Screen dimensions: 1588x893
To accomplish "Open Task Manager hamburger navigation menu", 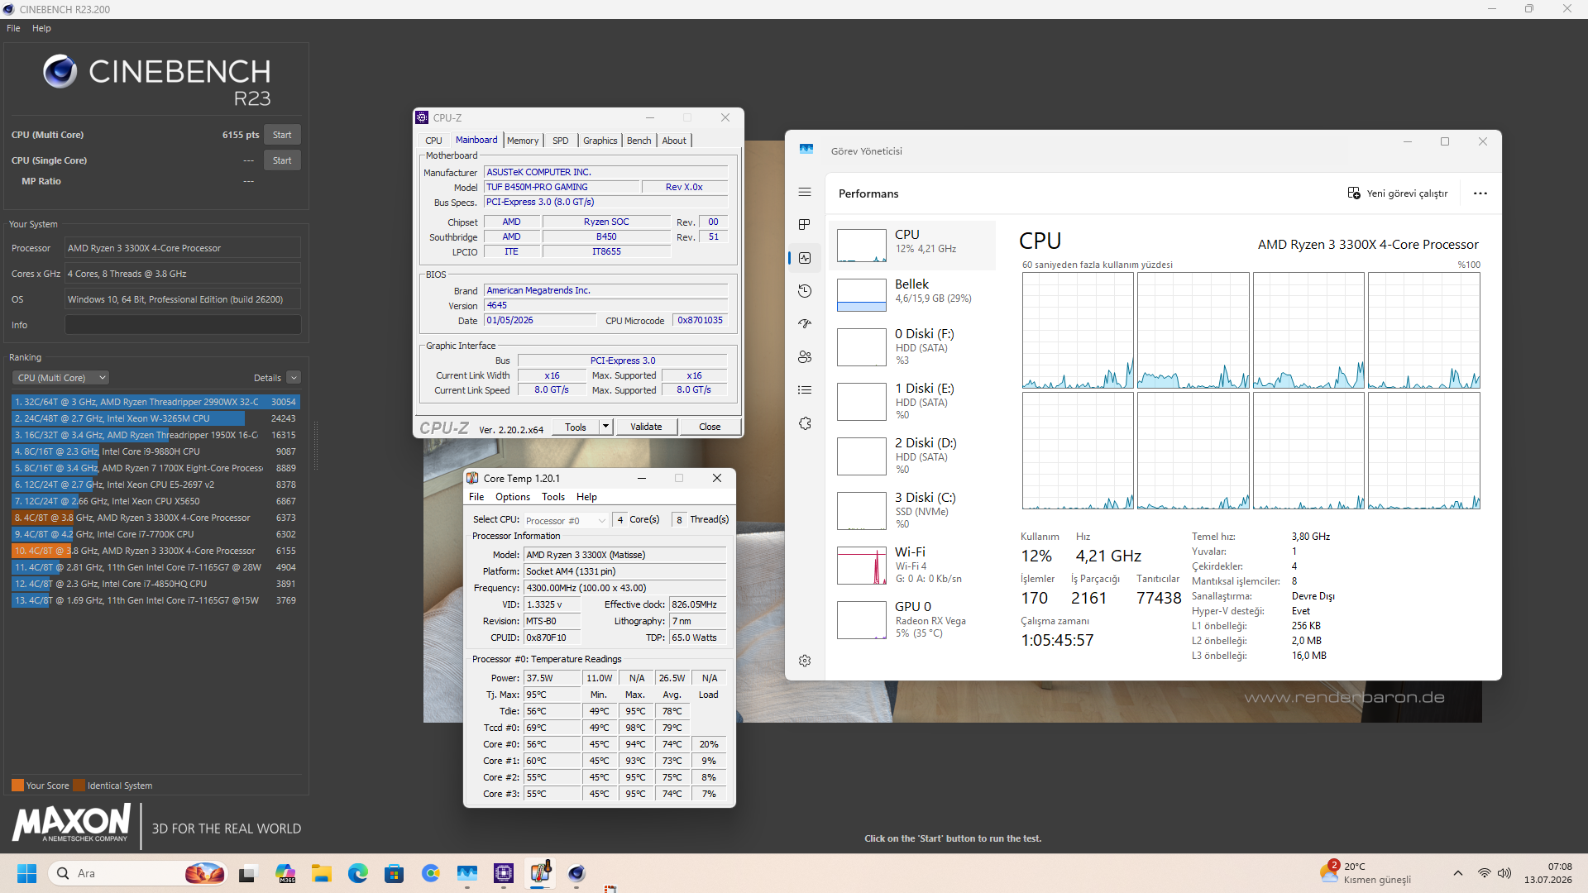I will tap(805, 192).
